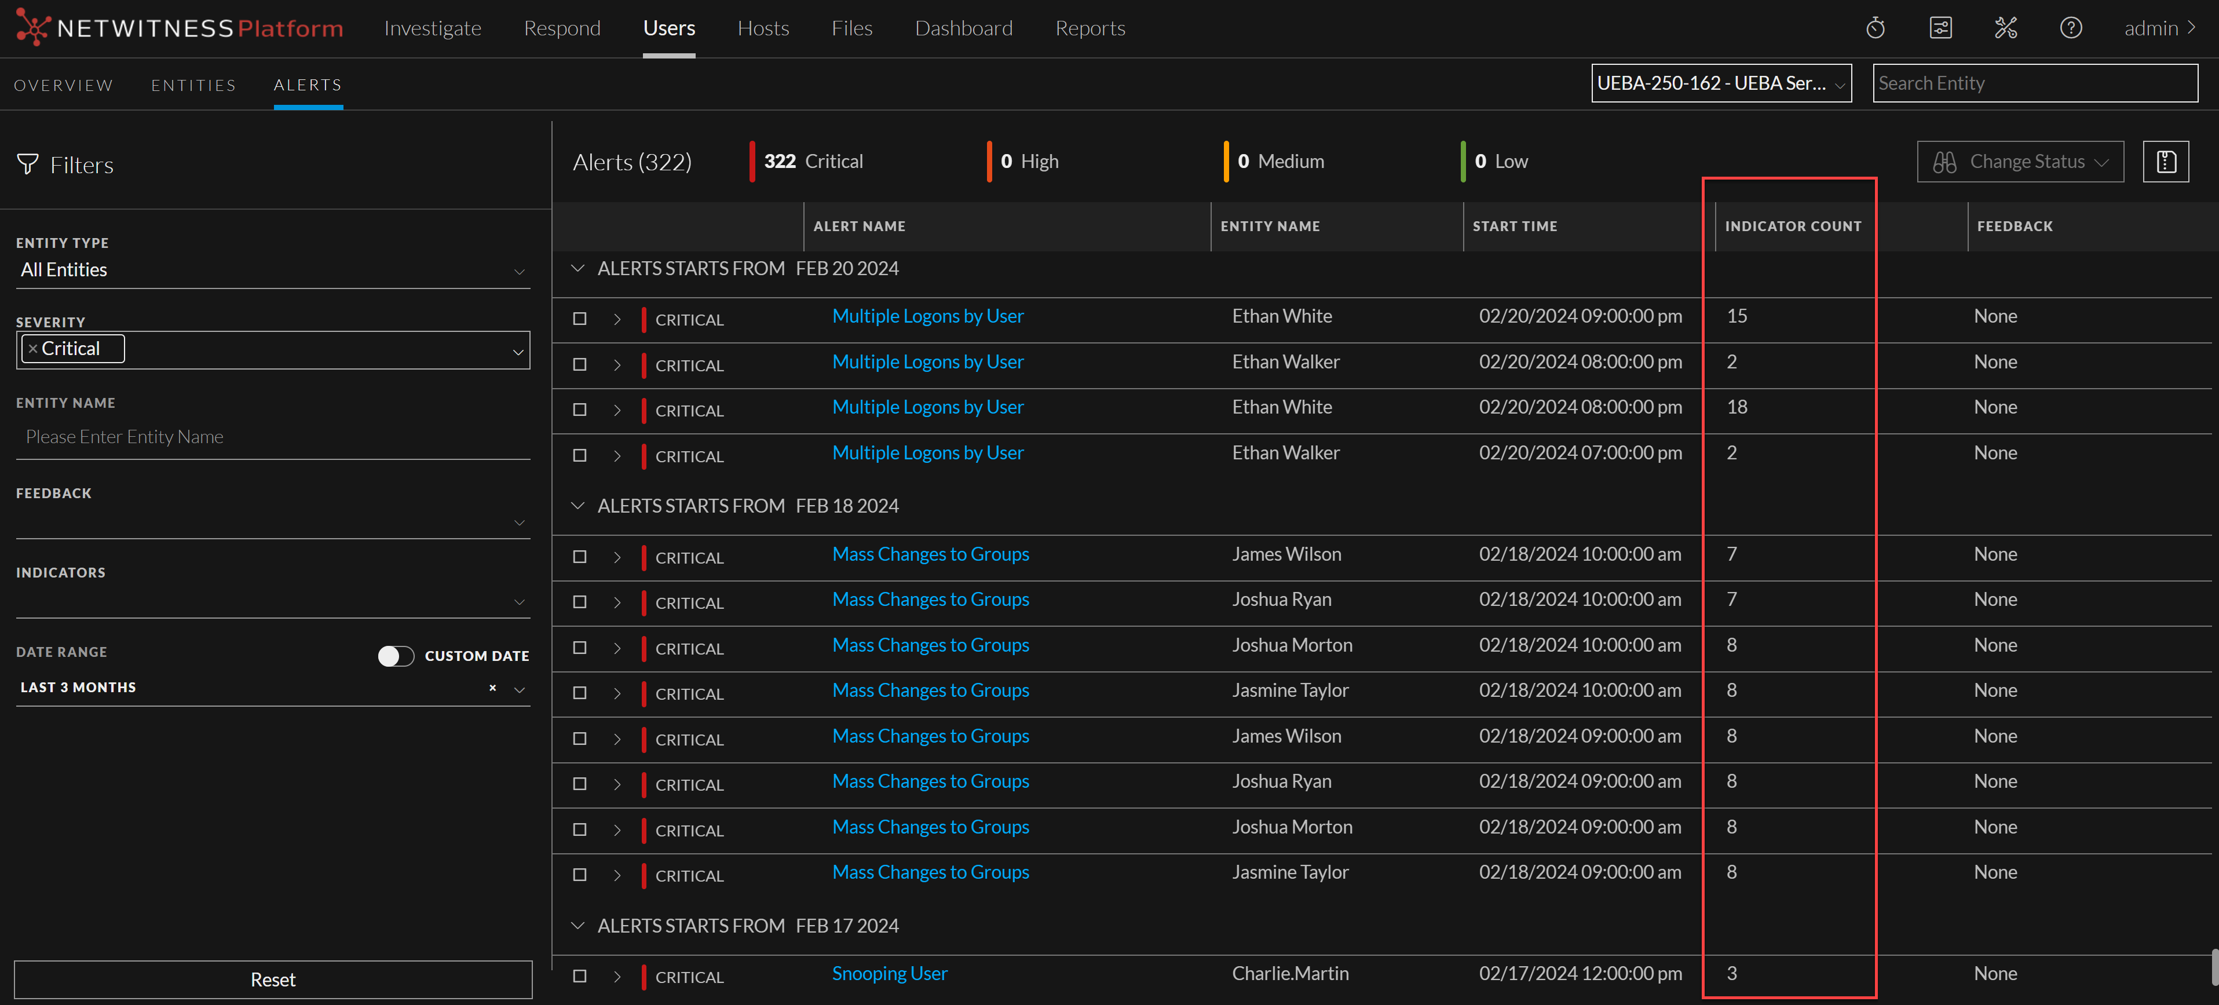
Task: Check the Jasmine Taylor 09:00:00 am alert checkbox
Action: click(x=580, y=875)
